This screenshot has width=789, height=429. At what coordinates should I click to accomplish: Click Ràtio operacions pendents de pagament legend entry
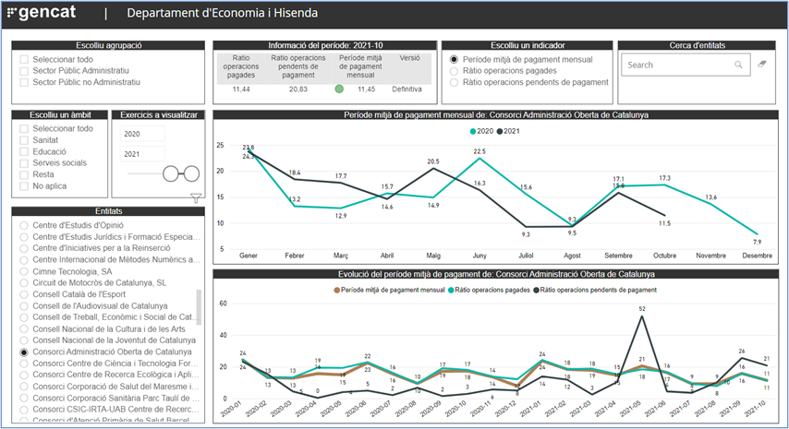click(x=595, y=290)
